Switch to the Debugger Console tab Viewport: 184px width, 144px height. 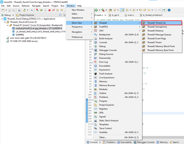coord(144,142)
